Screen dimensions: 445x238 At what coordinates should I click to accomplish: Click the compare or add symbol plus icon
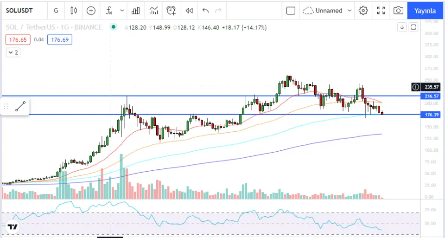[x=91, y=10]
